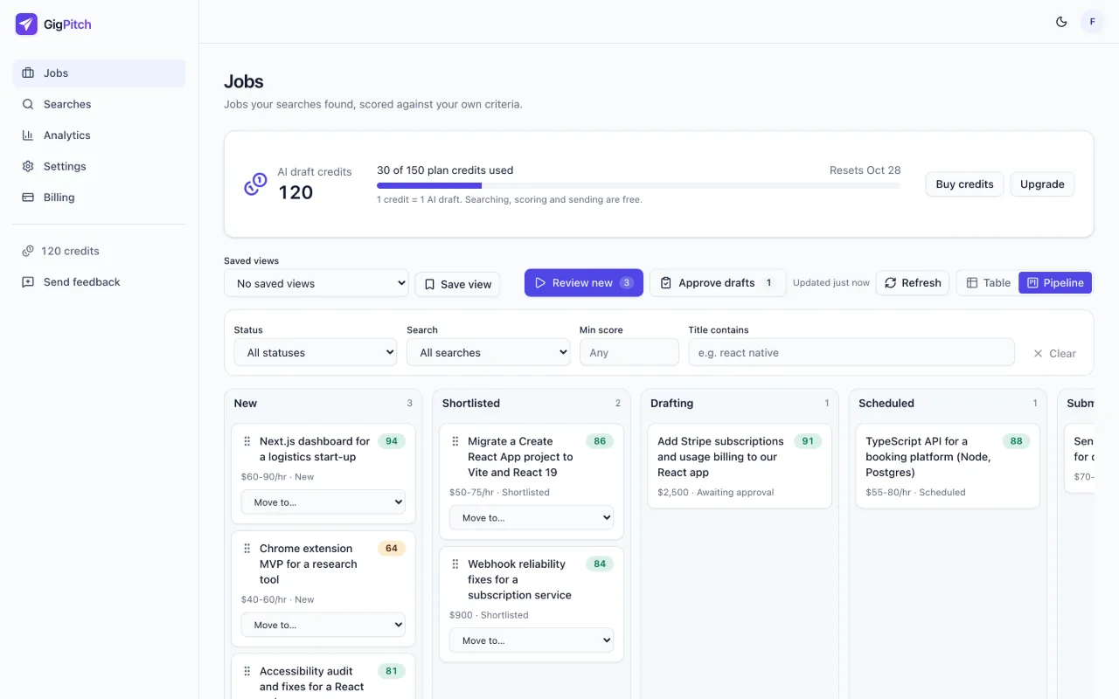Clear all filters
The height and width of the screenshot is (699, 1119).
1054,354
